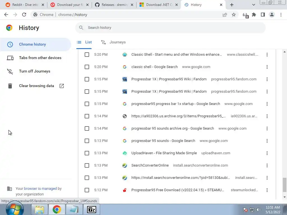The height and width of the screenshot is (215, 287).
Task: Click the network tray icon
Action: click(x=252, y=210)
